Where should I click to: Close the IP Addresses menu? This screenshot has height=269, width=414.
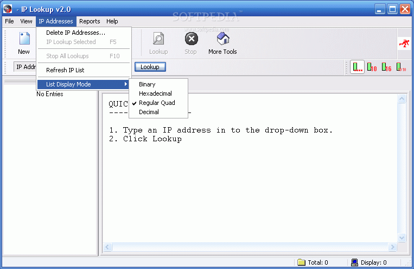point(56,21)
